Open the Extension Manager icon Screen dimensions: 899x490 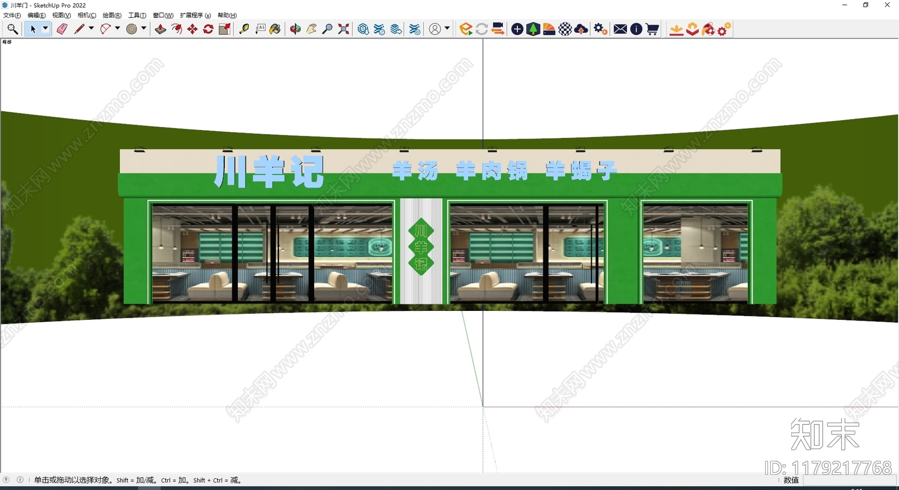coord(415,29)
